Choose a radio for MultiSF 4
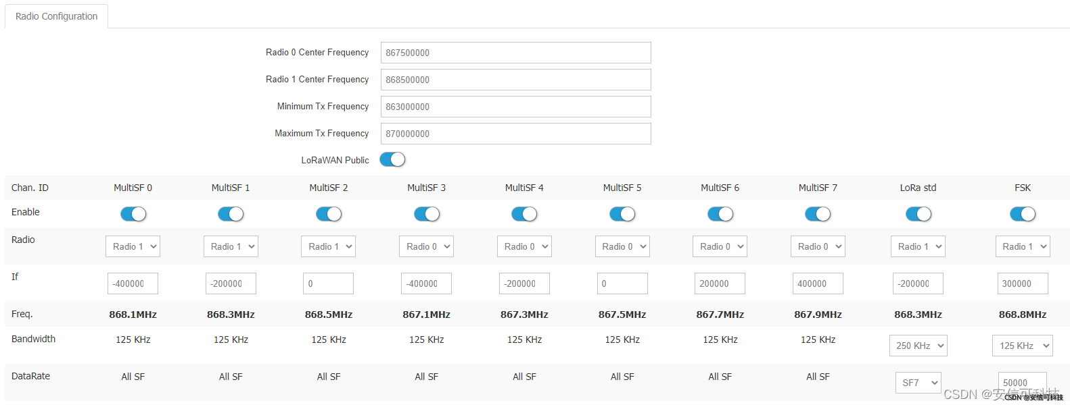 524,246
